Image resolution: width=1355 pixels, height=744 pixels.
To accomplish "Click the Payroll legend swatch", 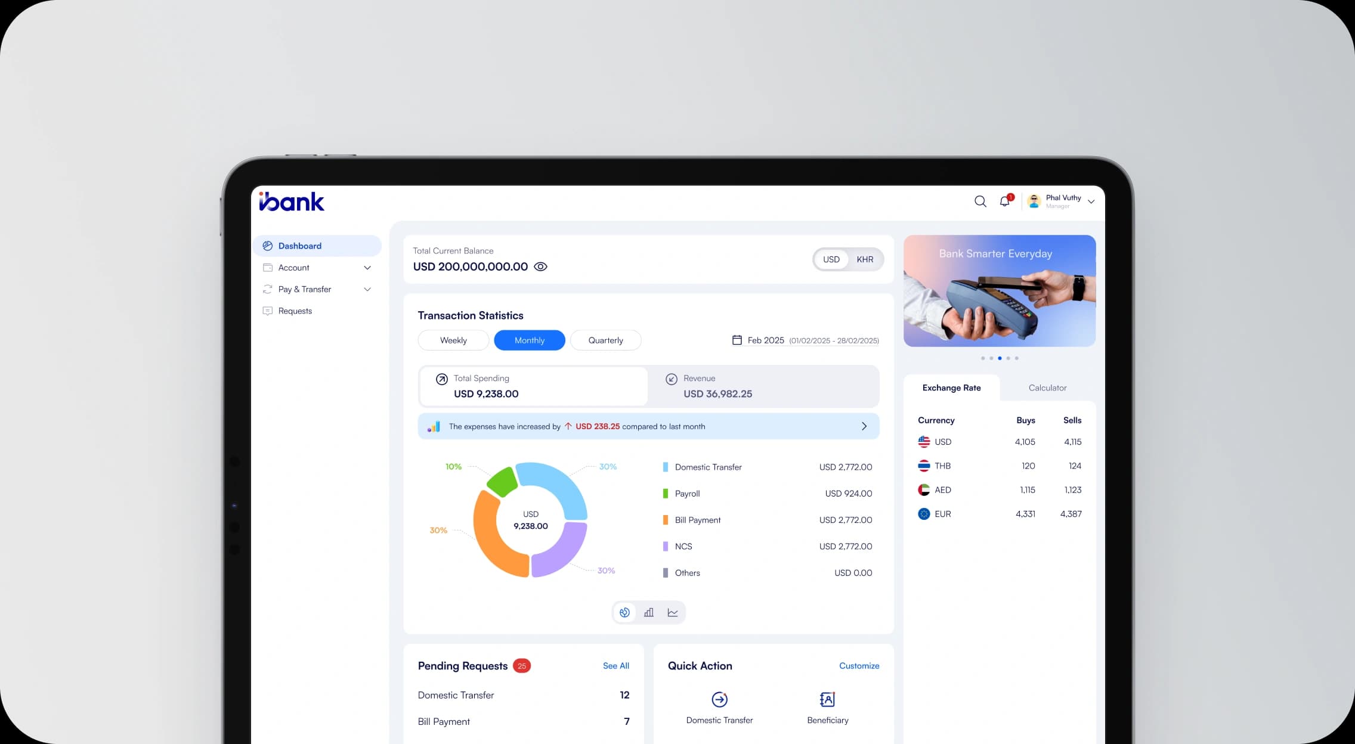I will click(x=666, y=494).
